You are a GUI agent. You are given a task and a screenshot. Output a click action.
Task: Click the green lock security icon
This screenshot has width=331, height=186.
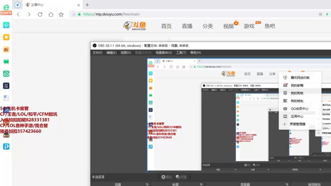click(79, 14)
